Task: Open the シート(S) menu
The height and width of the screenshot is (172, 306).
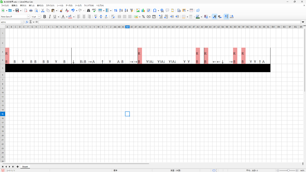Action: pyautogui.click(x=60, y=5)
